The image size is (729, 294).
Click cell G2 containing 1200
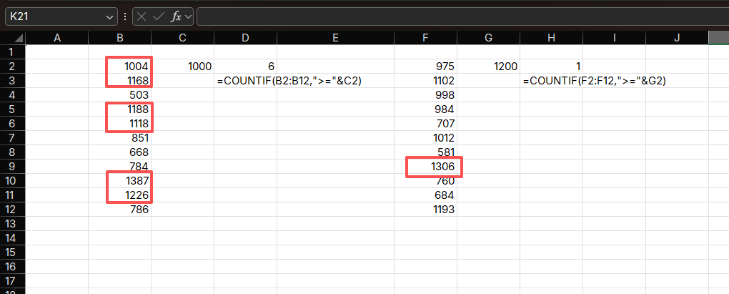pyautogui.click(x=489, y=67)
